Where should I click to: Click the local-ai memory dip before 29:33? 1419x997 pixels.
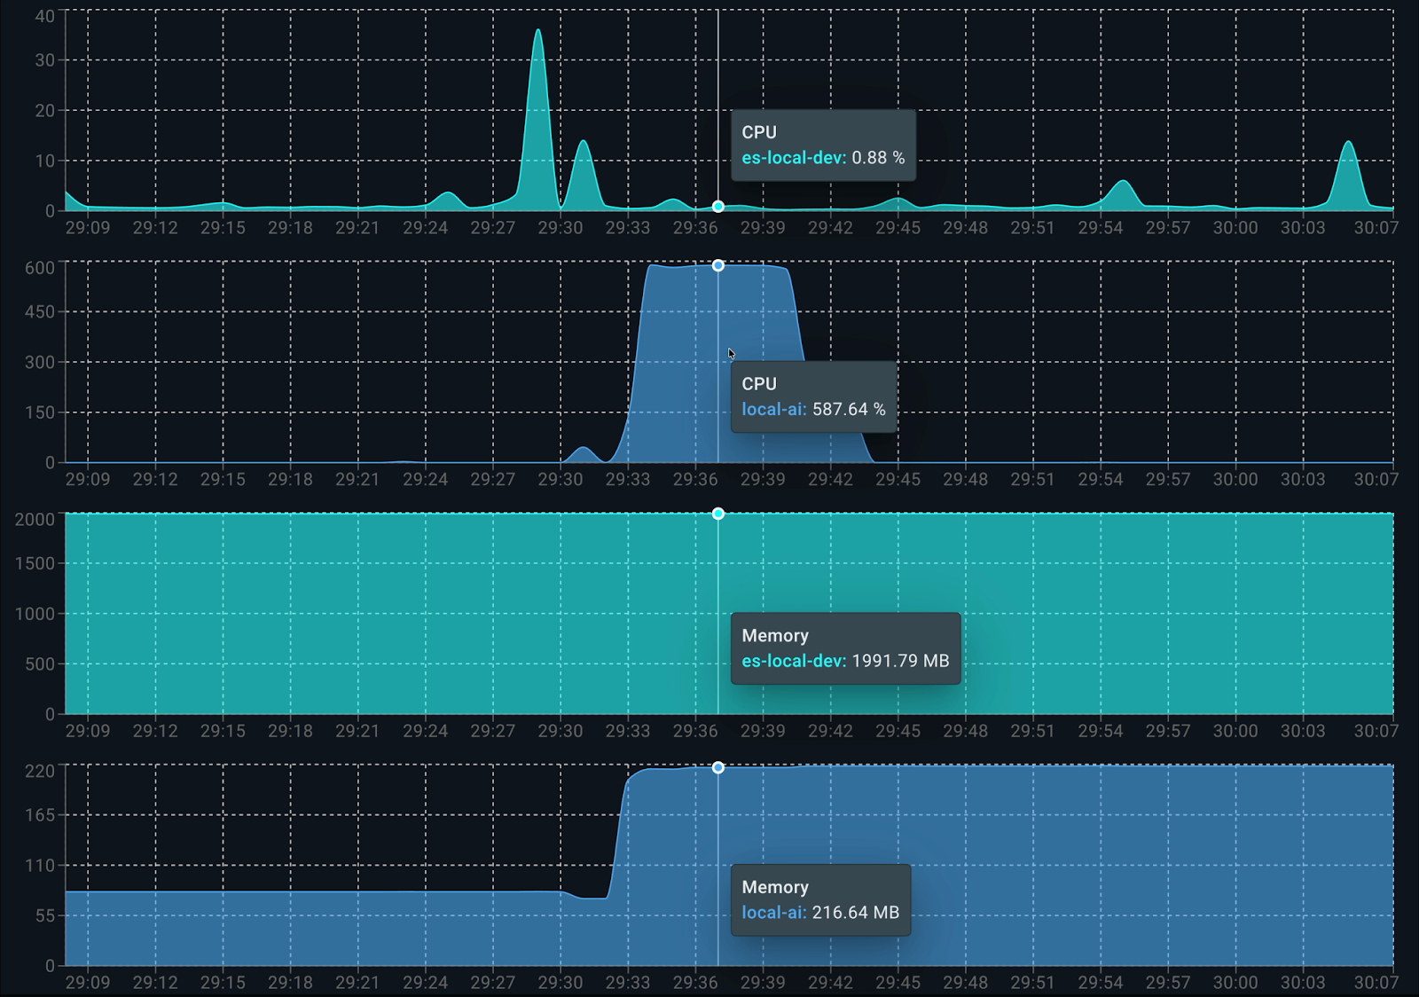594,898
